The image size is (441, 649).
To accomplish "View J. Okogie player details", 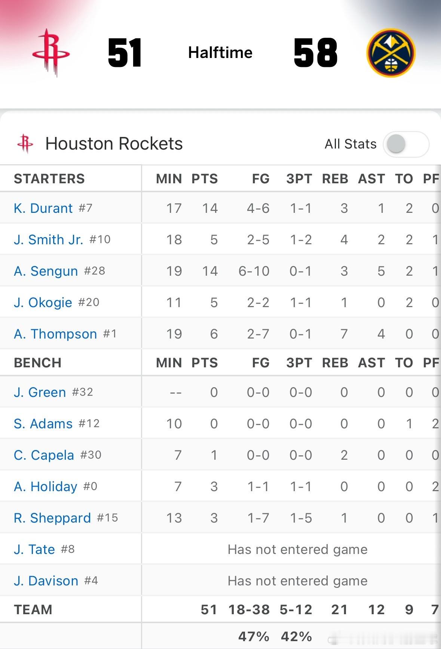I will point(43,303).
